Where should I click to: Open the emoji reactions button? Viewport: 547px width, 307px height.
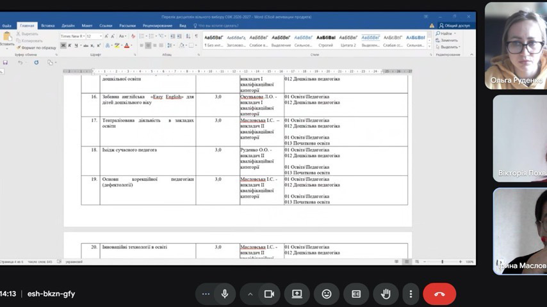(x=327, y=294)
